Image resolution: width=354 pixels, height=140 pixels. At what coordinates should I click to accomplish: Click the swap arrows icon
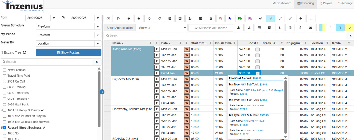311,18
